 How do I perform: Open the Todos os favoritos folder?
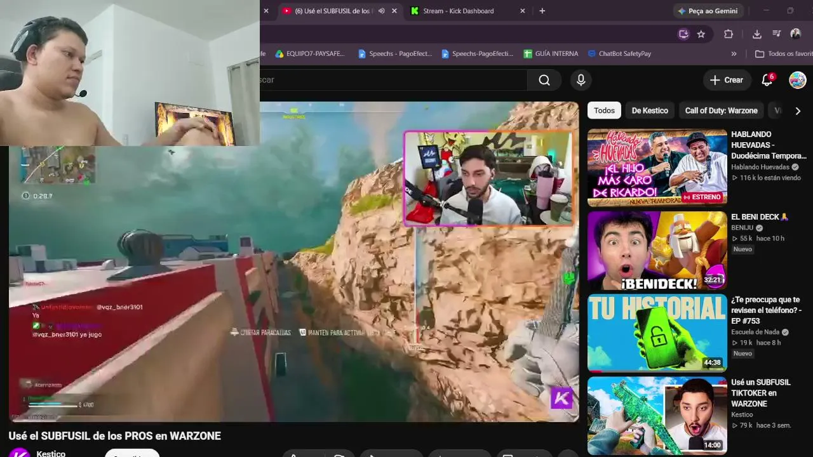point(784,54)
